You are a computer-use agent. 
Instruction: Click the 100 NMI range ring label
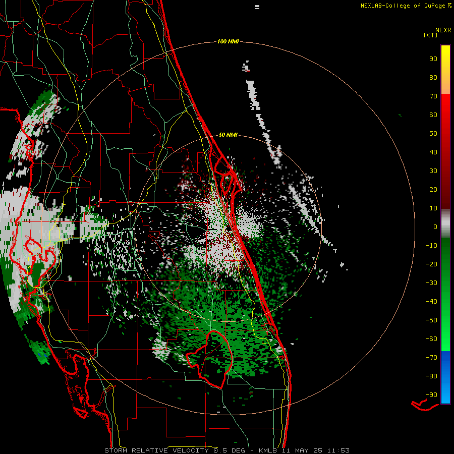228,42
